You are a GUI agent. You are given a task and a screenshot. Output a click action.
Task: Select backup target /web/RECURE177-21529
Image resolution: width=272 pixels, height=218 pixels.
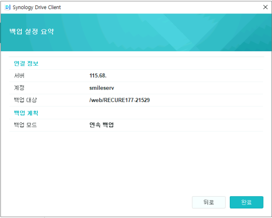coord(120,100)
